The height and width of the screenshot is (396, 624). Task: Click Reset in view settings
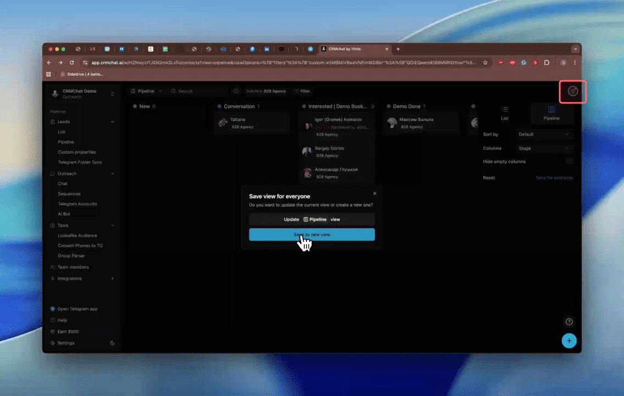(489, 178)
